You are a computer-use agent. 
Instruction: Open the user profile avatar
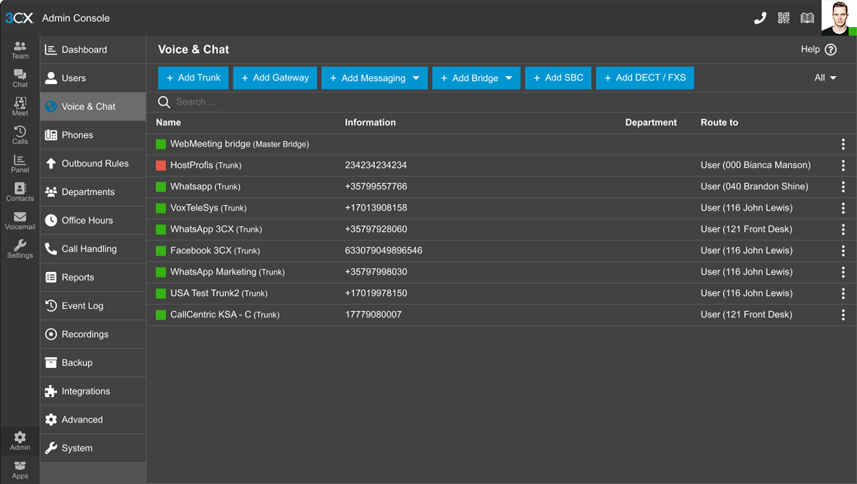coord(838,18)
